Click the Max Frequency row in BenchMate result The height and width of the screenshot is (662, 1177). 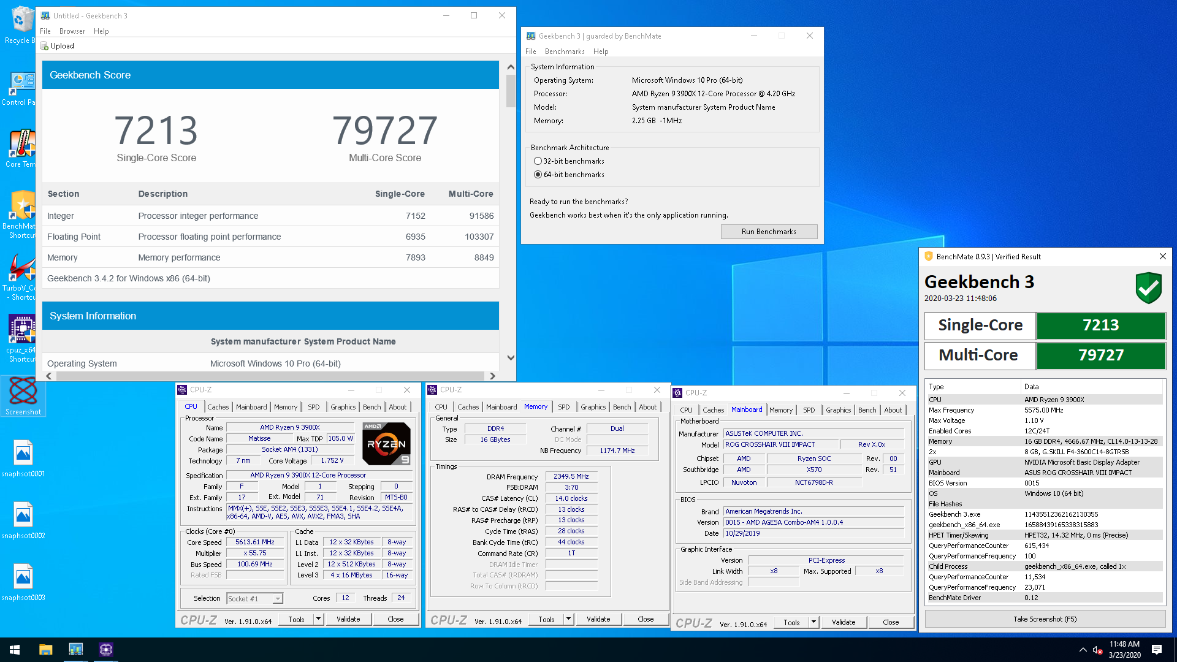[1045, 410]
